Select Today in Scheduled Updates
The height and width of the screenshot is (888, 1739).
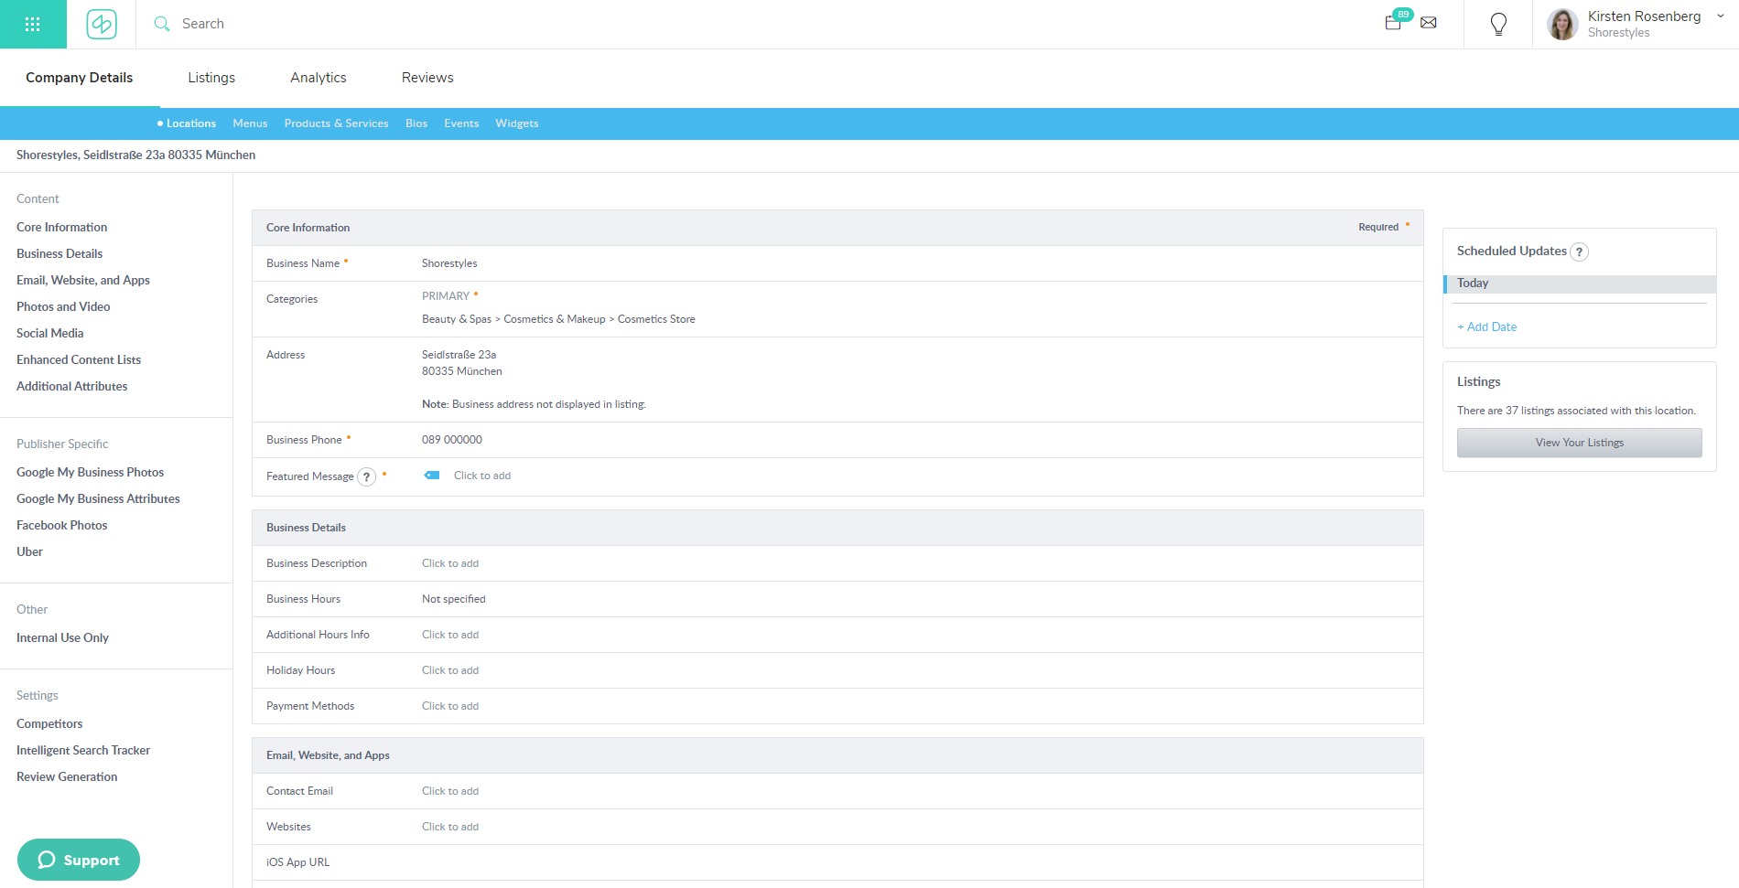pos(1579,284)
